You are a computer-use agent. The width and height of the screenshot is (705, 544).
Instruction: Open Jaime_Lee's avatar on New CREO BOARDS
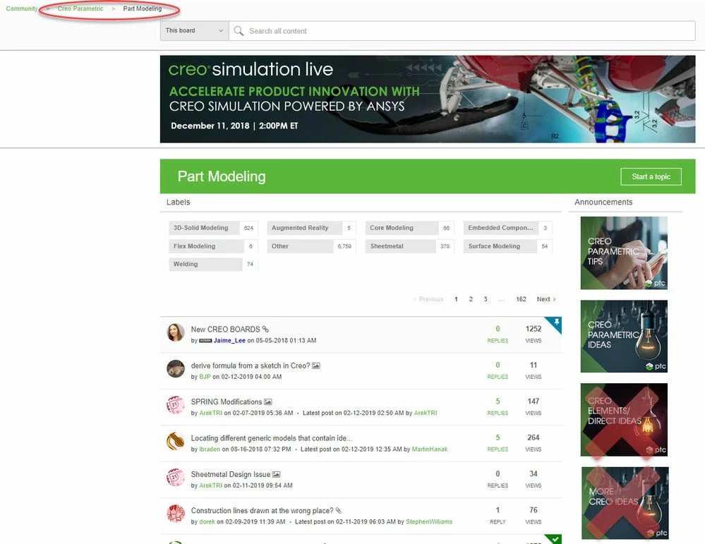[x=176, y=333]
